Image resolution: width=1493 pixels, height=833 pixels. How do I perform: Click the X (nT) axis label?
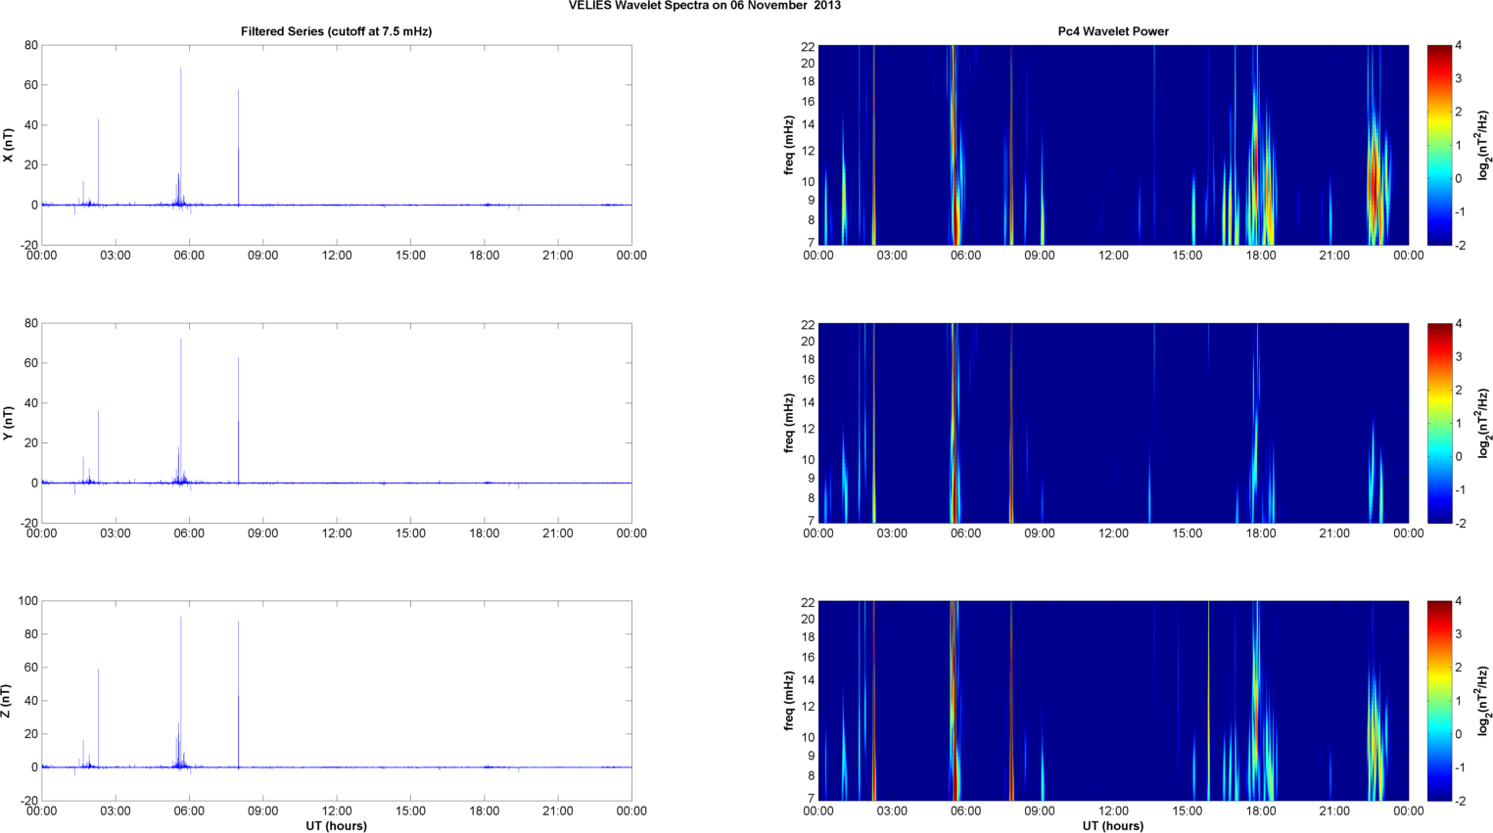point(9,145)
